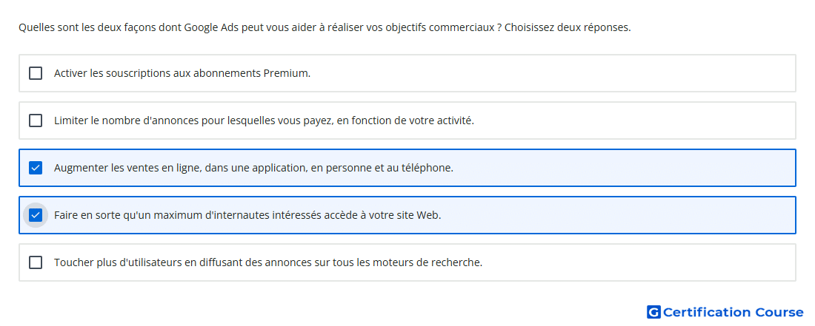815x326 pixels.
Task: Click the 'Augmenter les ventes en ligne' answer label
Action: [x=253, y=168]
